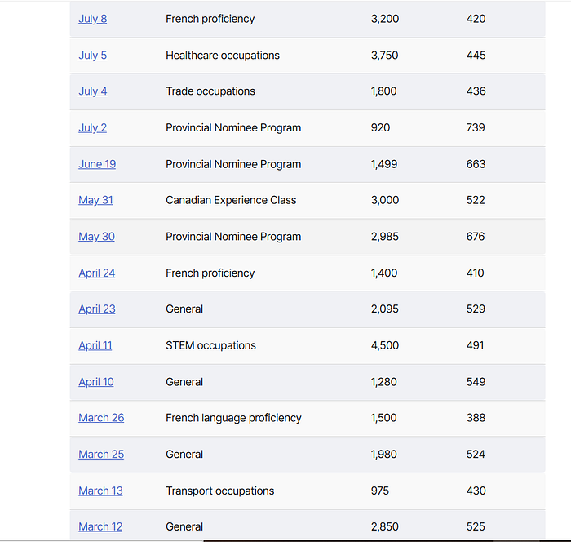Click invitations value 1,980
571x542 pixels.
pos(384,454)
